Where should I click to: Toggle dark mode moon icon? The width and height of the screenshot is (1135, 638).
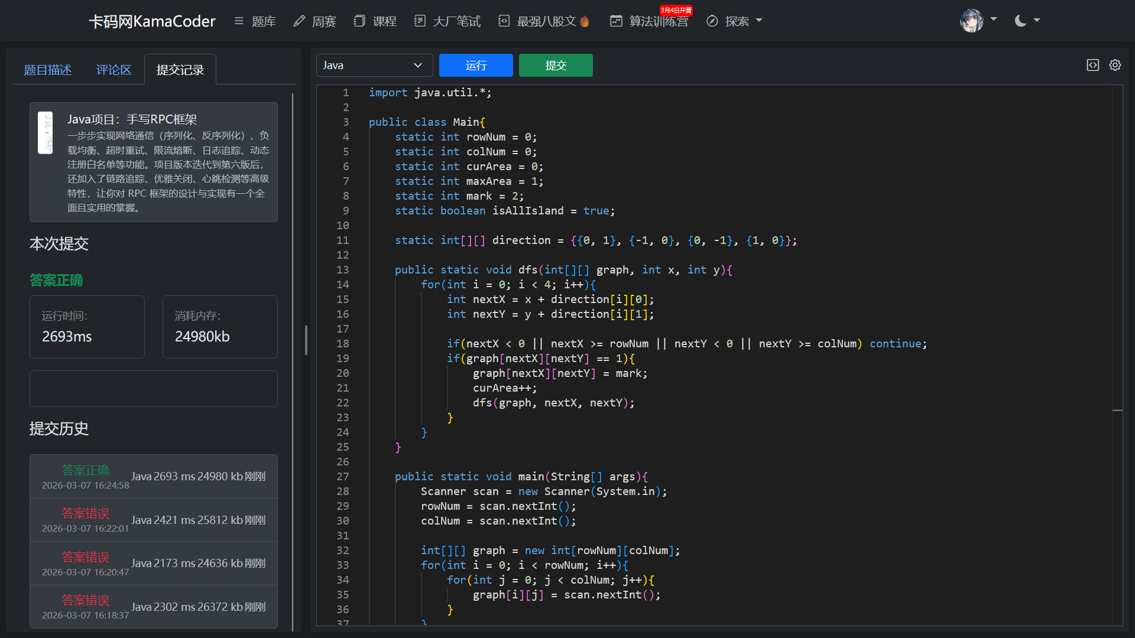1020,21
